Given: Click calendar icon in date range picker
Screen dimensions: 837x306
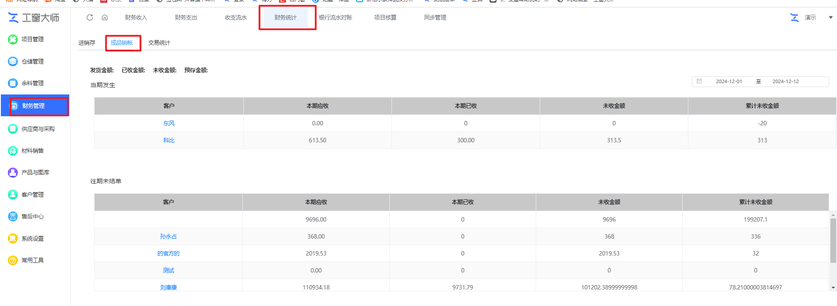Looking at the screenshot, I should click(699, 81).
